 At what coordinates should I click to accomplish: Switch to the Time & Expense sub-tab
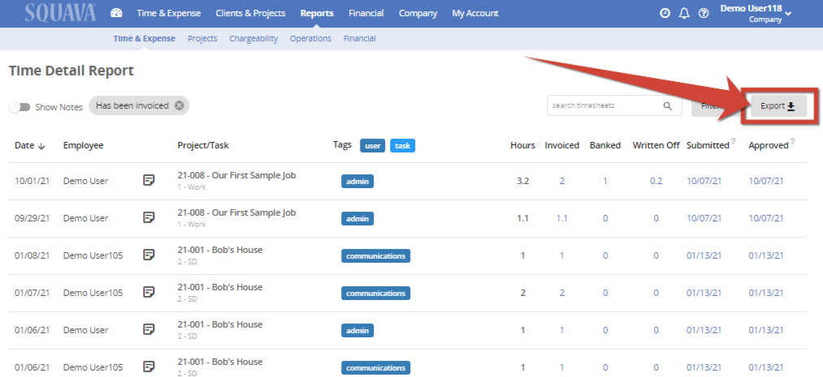point(145,39)
